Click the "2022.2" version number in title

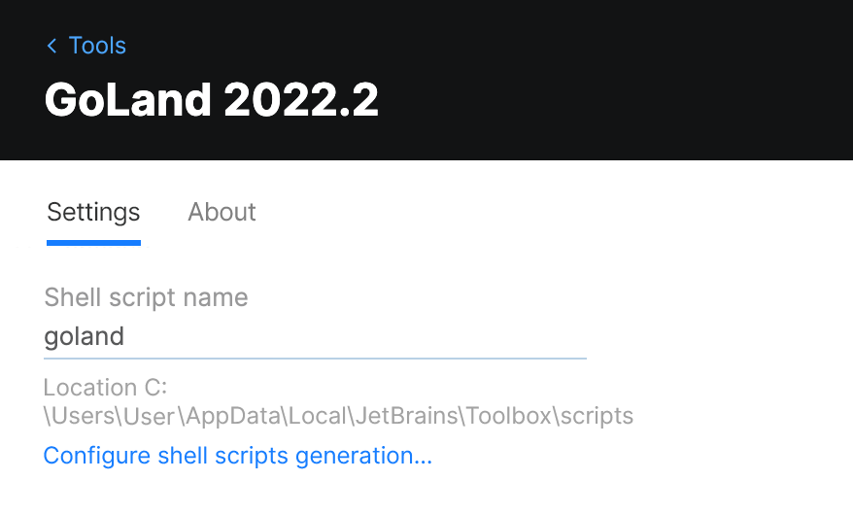click(x=301, y=100)
